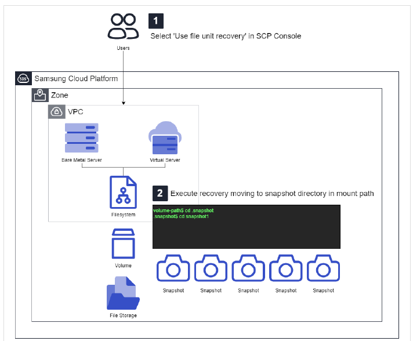Screen dimensions: 413x341
Task: Click the SDS cloud logo icon
Action: [x=23, y=78]
